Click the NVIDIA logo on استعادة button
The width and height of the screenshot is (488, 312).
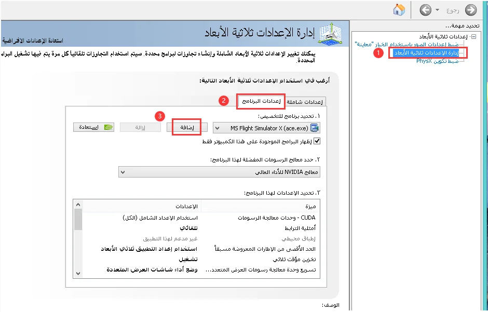pos(109,127)
